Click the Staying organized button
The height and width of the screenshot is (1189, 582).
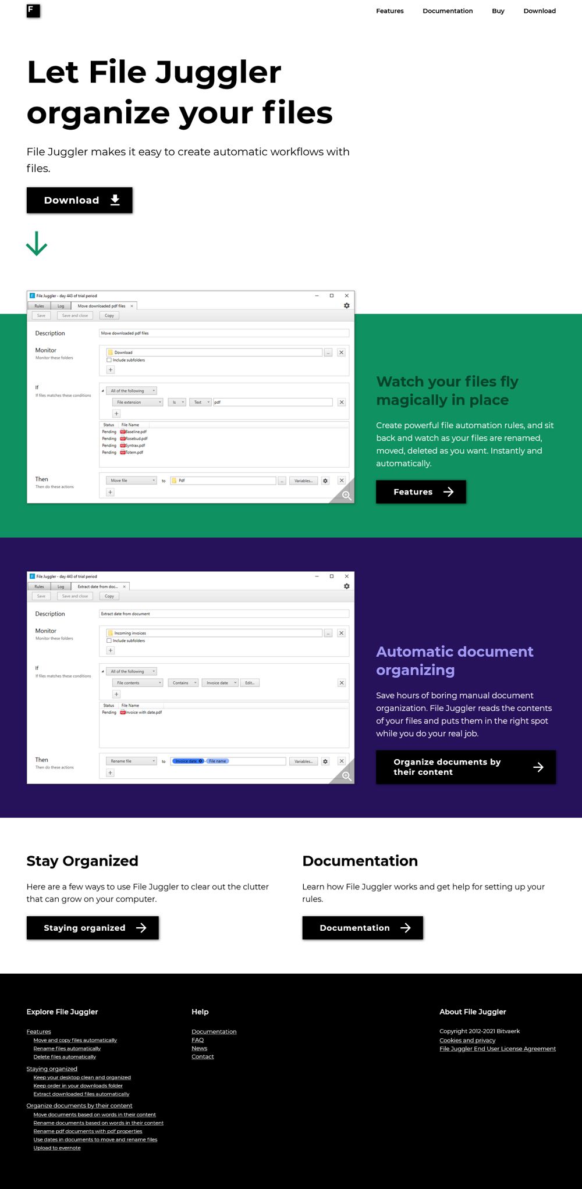(93, 928)
